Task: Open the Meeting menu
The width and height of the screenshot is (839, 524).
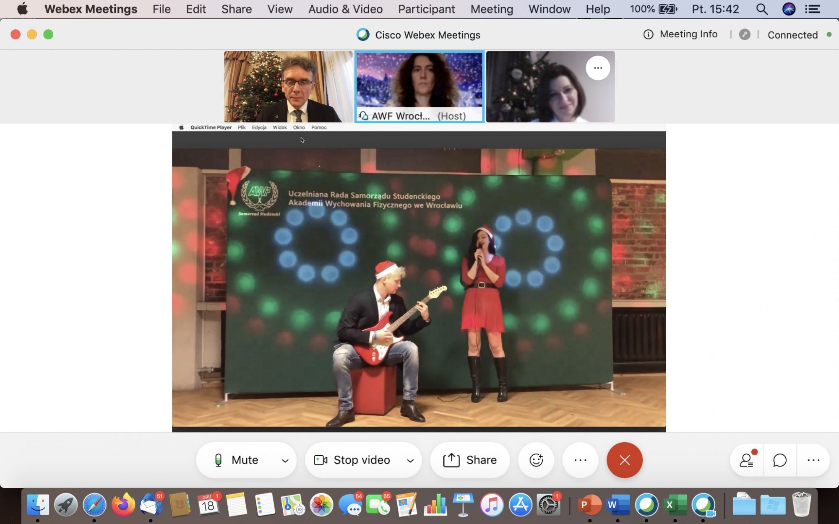Action: [x=492, y=9]
